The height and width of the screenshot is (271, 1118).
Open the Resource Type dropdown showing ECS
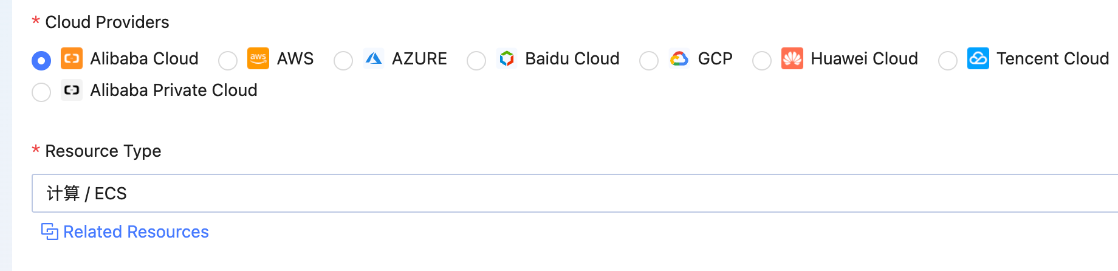[575, 193]
